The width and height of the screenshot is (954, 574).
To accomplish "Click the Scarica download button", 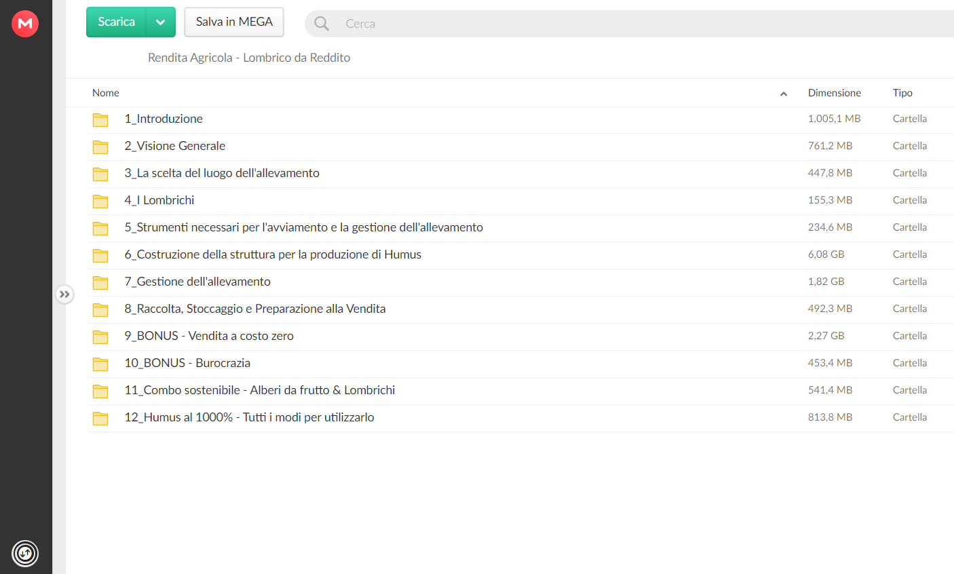I will (116, 22).
